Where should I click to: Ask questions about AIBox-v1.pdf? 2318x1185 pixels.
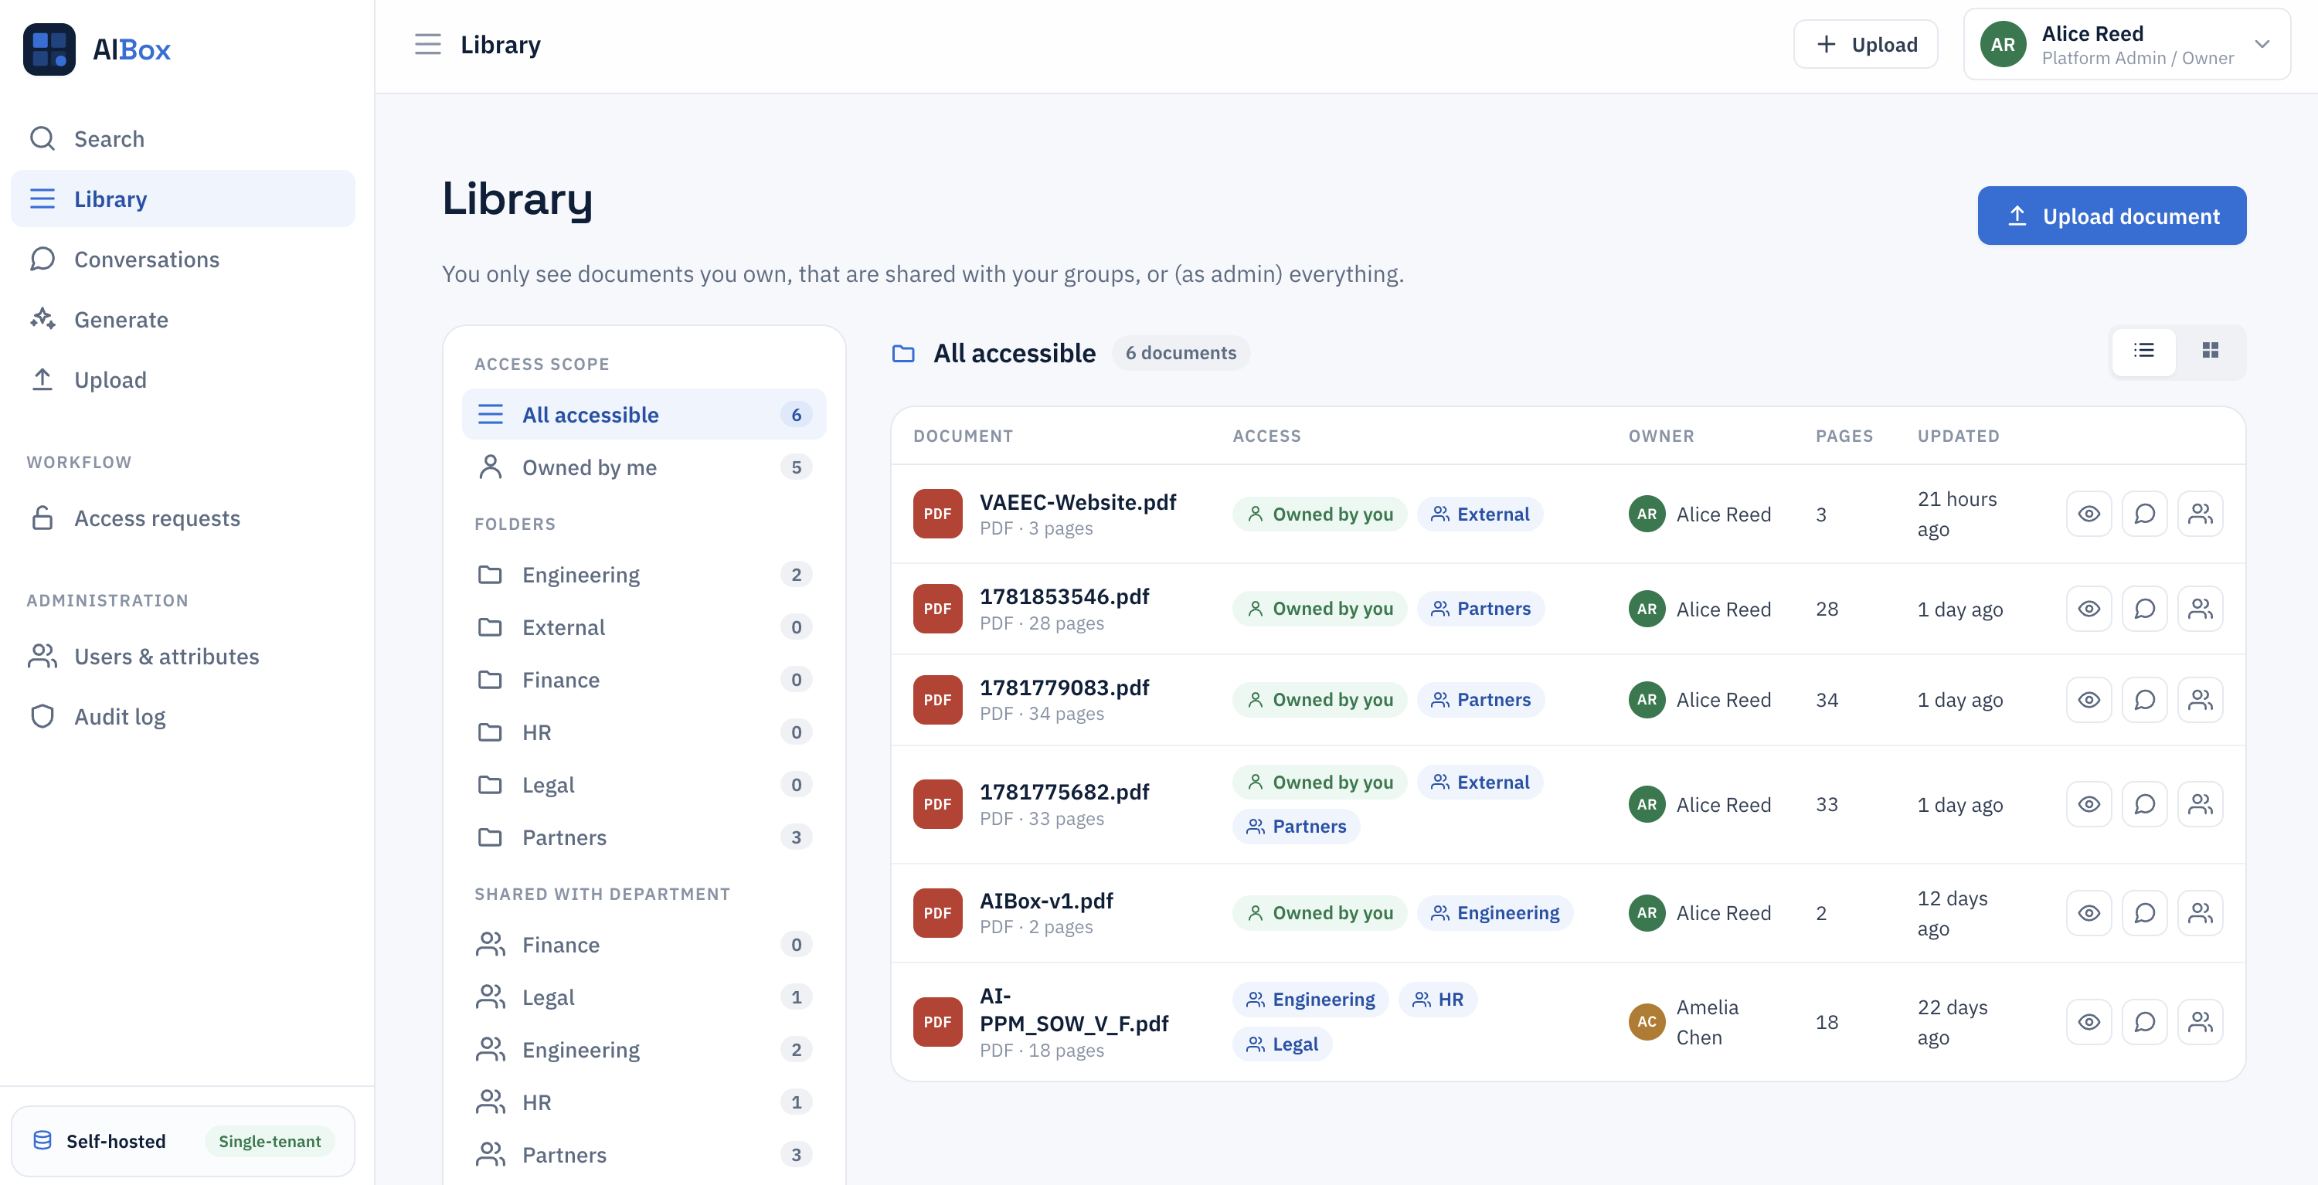[x=2144, y=913]
